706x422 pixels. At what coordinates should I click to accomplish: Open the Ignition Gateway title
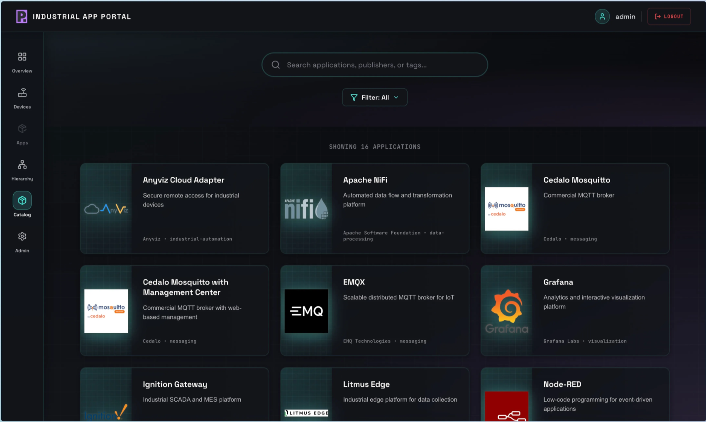[x=175, y=384]
